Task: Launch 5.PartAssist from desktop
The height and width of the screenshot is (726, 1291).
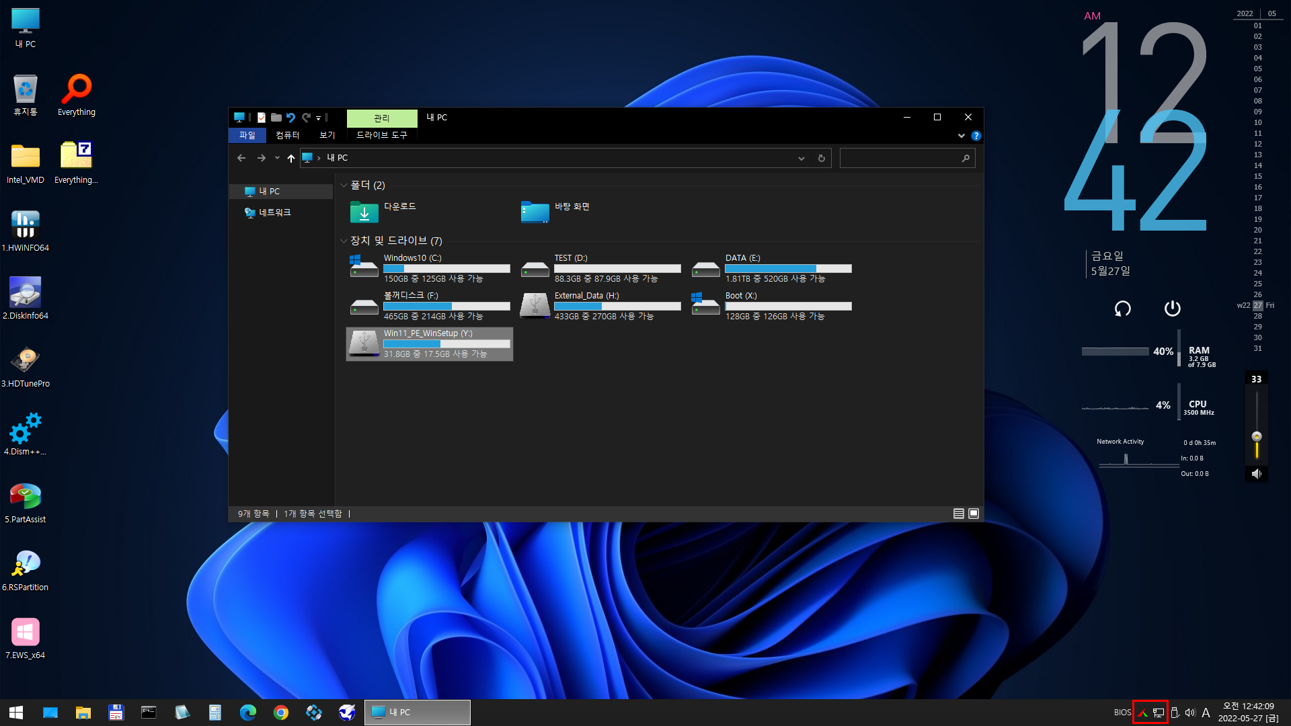Action: (x=26, y=502)
